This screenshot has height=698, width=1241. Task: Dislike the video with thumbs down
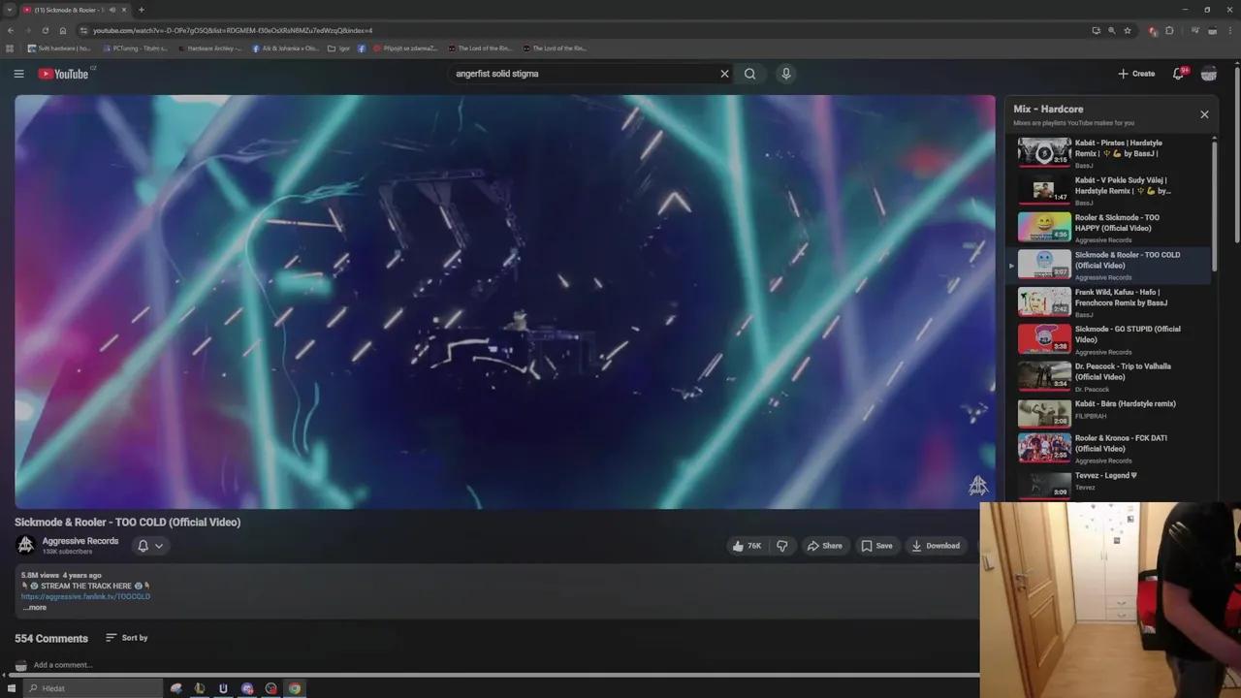point(782,546)
